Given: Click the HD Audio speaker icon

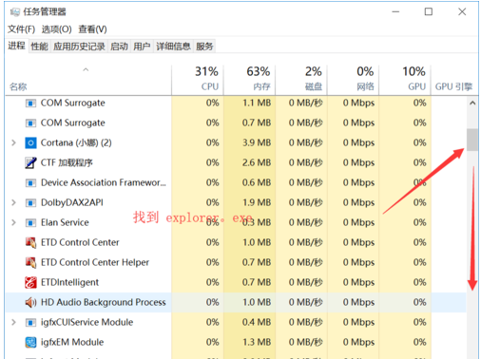Looking at the screenshot, I should pyautogui.click(x=30, y=302).
